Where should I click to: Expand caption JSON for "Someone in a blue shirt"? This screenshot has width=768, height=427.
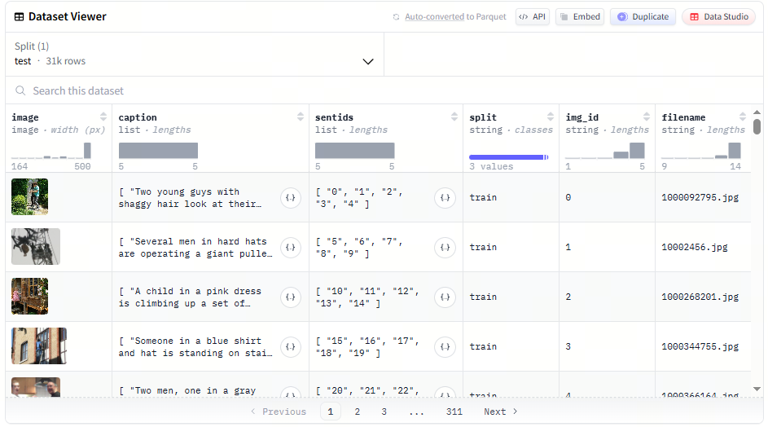291,347
